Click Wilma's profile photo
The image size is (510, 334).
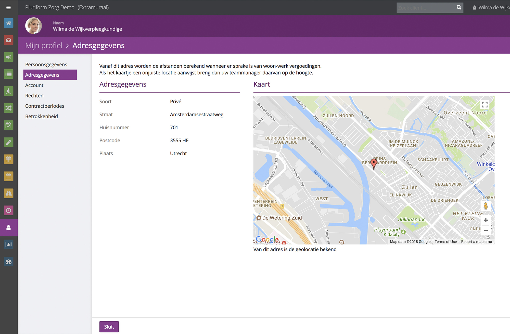[x=33, y=26]
